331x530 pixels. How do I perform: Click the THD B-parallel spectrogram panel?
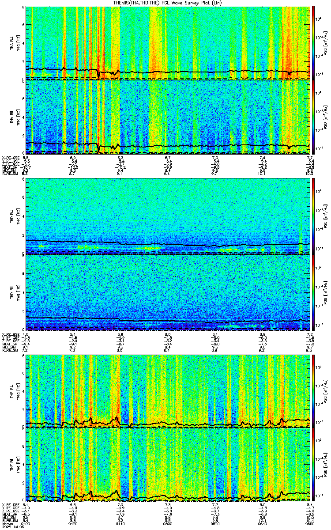tap(168, 292)
